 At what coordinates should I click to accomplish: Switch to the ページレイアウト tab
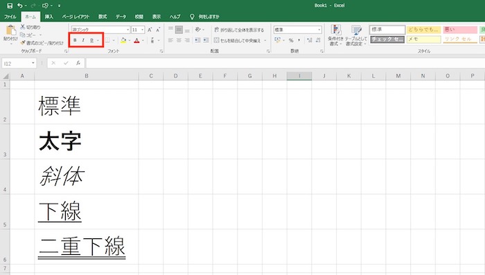coord(76,17)
